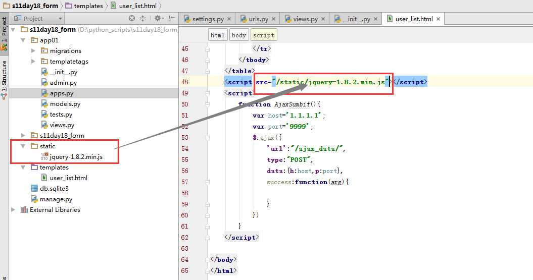Open the Project view dropdown
The width and height of the screenshot is (533, 280).
(60, 19)
